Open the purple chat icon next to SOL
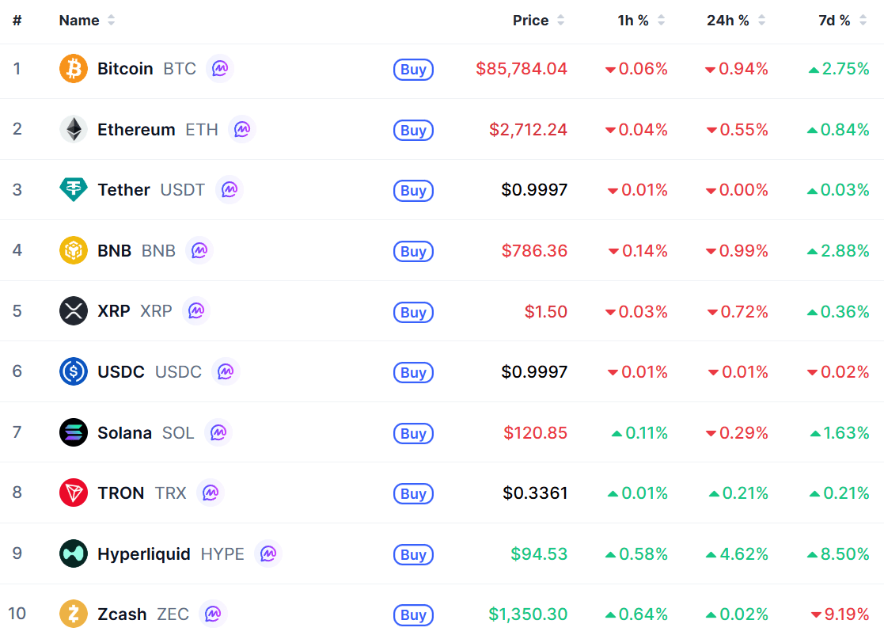Image resolution: width=884 pixels, height=639 pixels. point(218,432)
